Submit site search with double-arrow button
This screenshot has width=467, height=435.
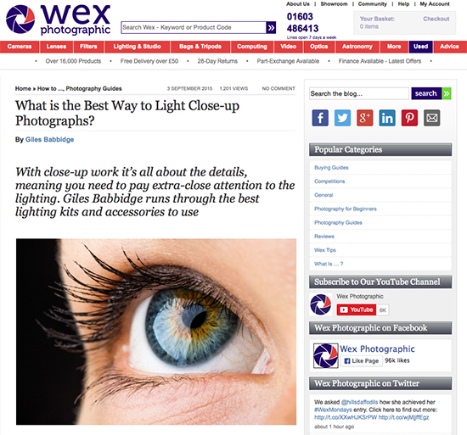(271, 28)
